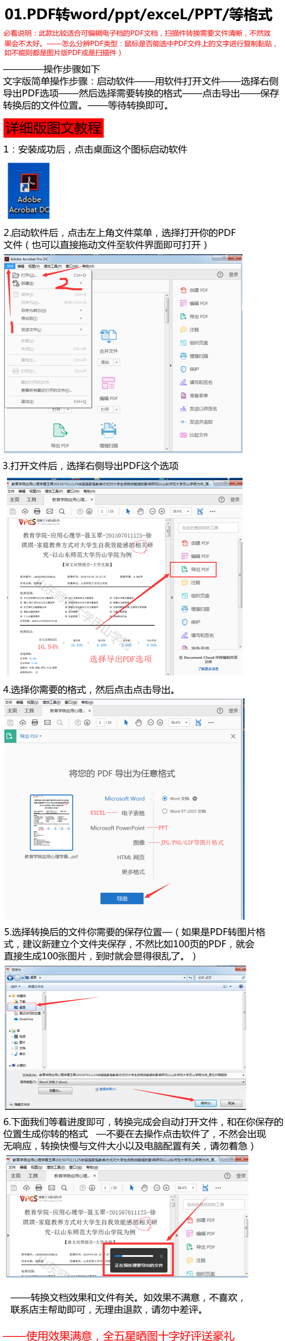Viewport: 285px width, 1341px height.
Task: Toggle the 查看结果 checkbox in save dialog
Action: point(97,1089)
